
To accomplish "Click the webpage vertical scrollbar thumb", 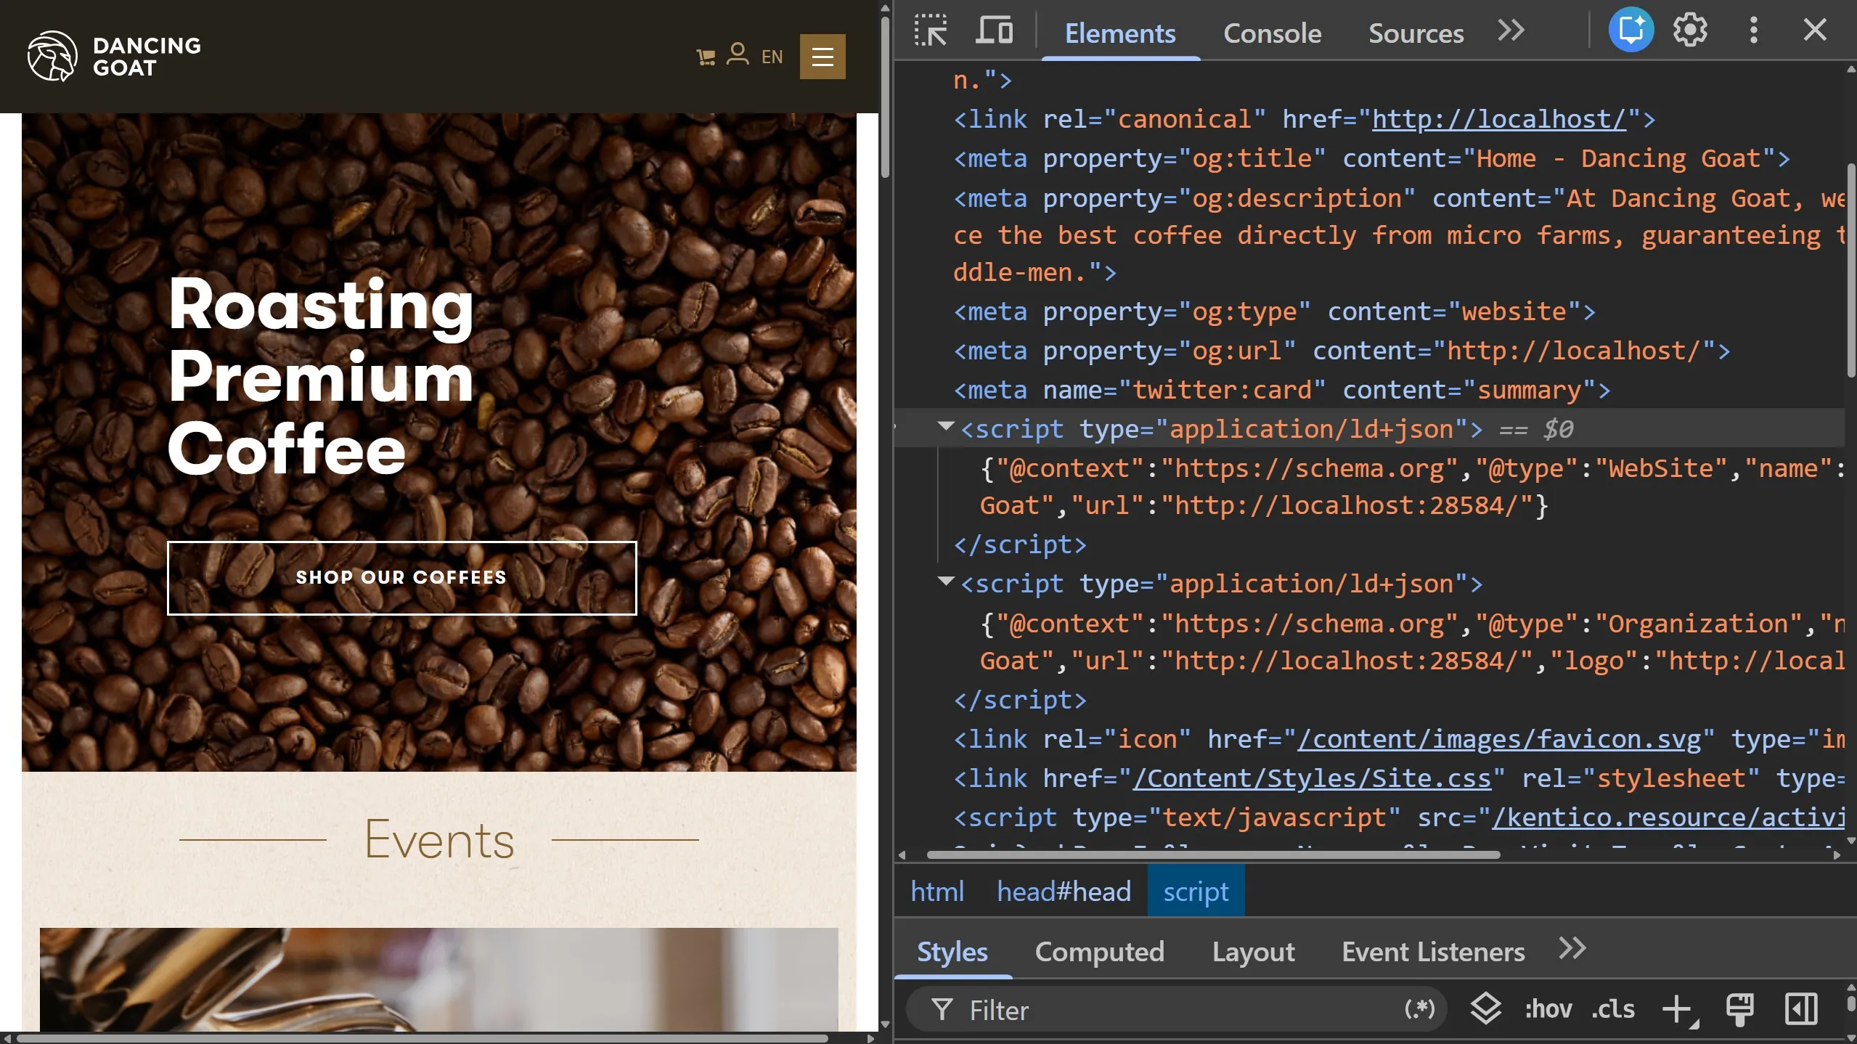I will pos(885,96).
